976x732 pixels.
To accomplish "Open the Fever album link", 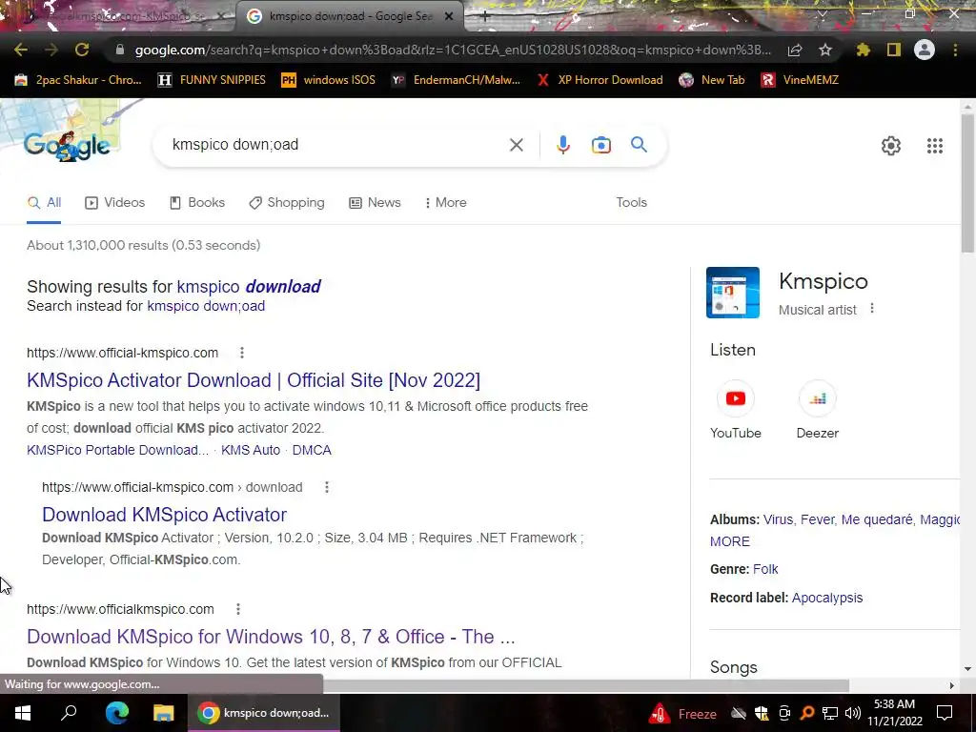I will click(x=817, y=519).
